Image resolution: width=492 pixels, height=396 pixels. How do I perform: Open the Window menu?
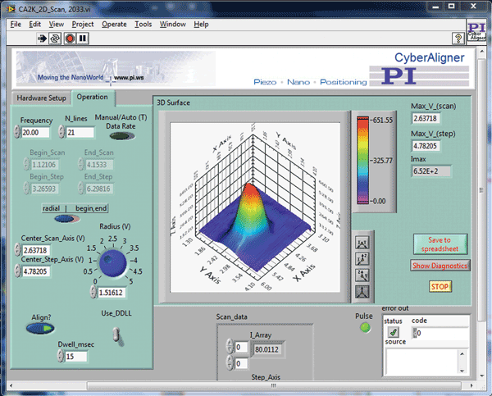point(172,24)
